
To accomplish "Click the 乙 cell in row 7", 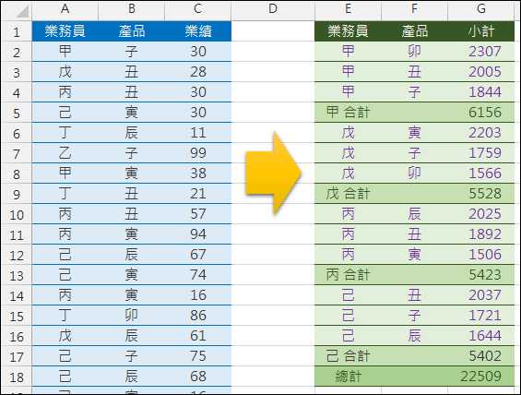I will click(x=65, y=153).
